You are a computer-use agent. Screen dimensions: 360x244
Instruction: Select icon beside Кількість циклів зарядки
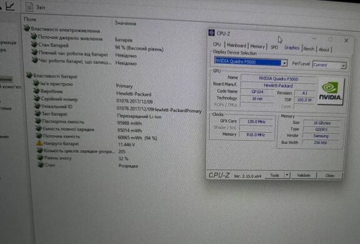click(x=40, y=150)
